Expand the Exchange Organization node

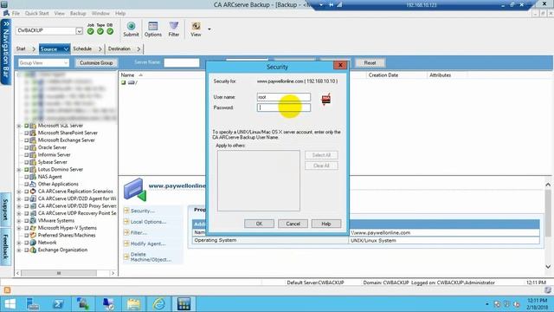click(x=19, y=250)
